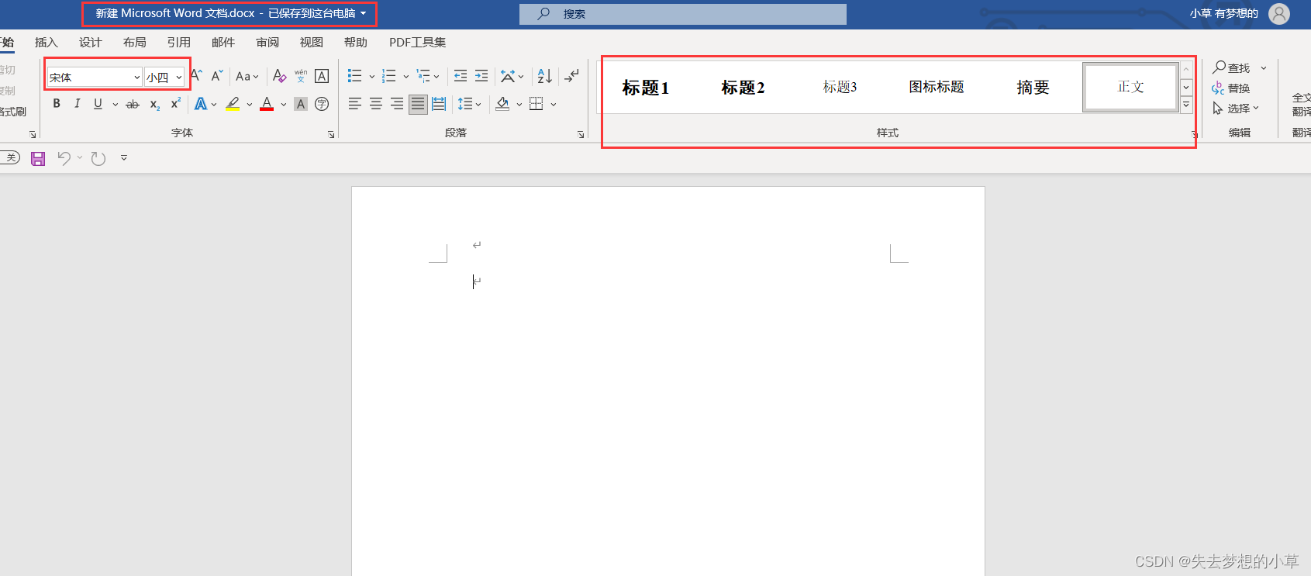
Task: Increase paragraph indent
Action: tap(481, 76)
